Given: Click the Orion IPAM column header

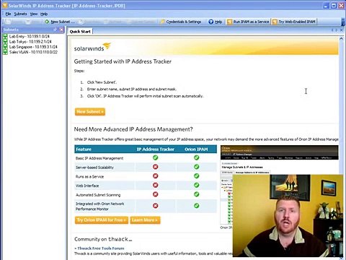Looking at the screenshot, I should (196, 149).
